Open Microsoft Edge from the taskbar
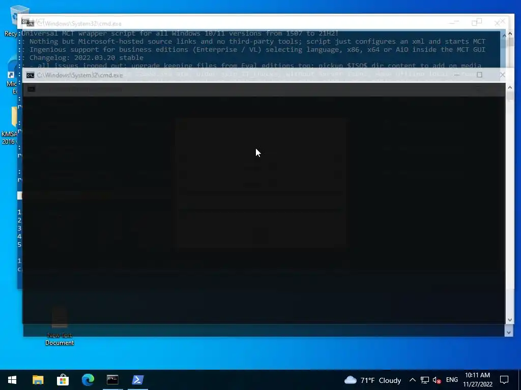Screen dimensions: 521x390 (88, 380)
